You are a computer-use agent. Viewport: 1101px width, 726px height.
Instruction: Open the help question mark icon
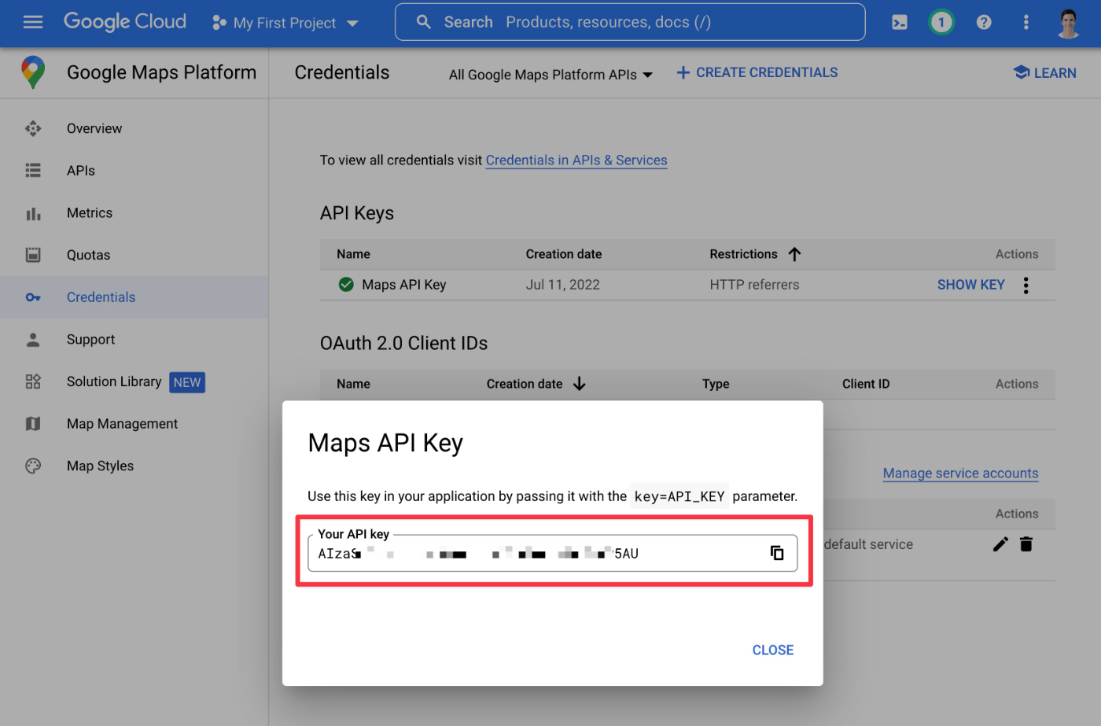984,22
